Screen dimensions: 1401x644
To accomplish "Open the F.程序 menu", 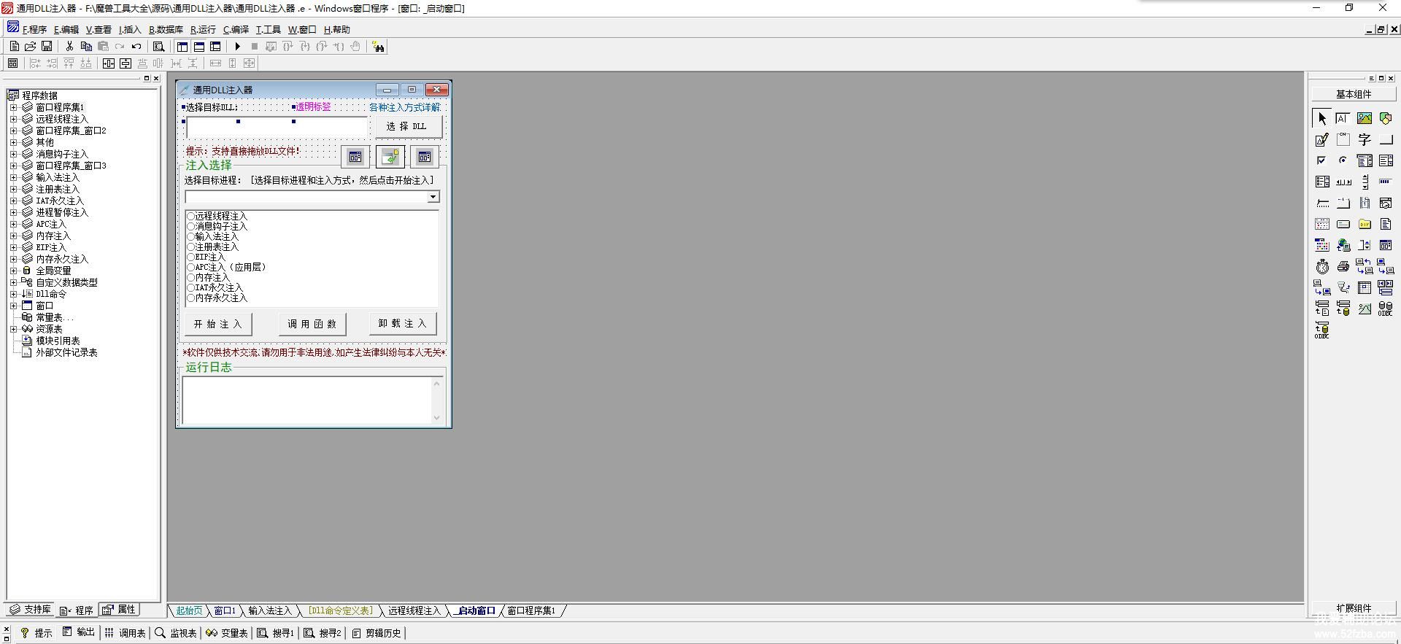I will pos(34,30).
